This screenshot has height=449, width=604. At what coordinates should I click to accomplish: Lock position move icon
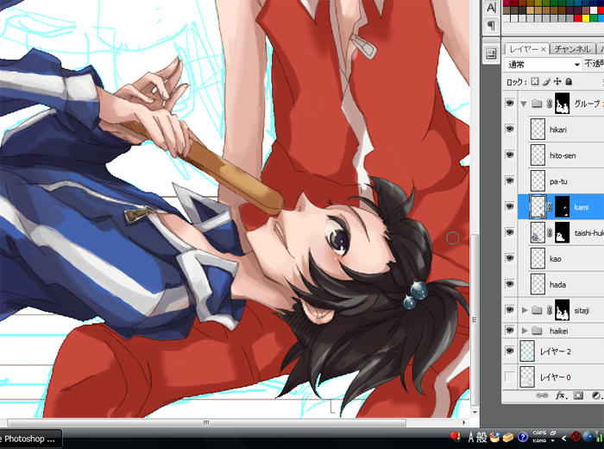coord(557,81)
